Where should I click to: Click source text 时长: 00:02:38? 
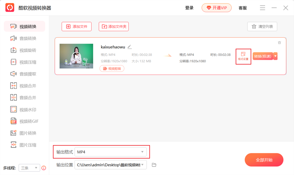click(x=142, y=55)
